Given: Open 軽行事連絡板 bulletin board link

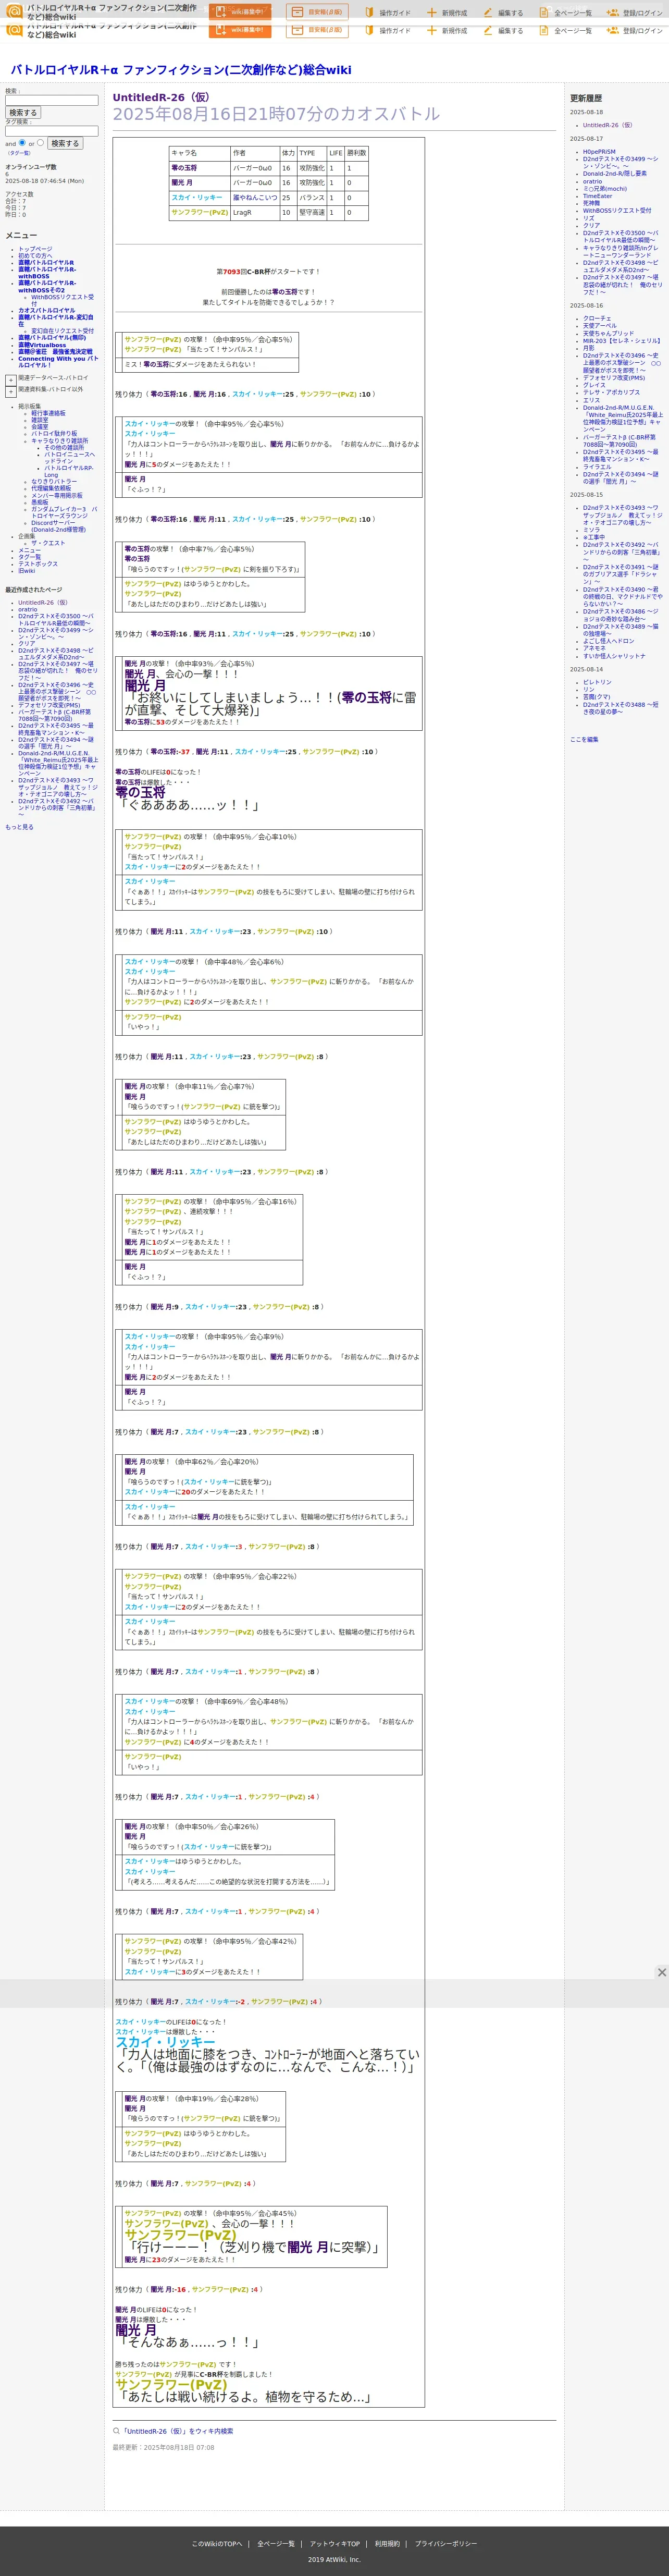Looking at the screenshot, I should pyautogui.click(x=48, y=413).
